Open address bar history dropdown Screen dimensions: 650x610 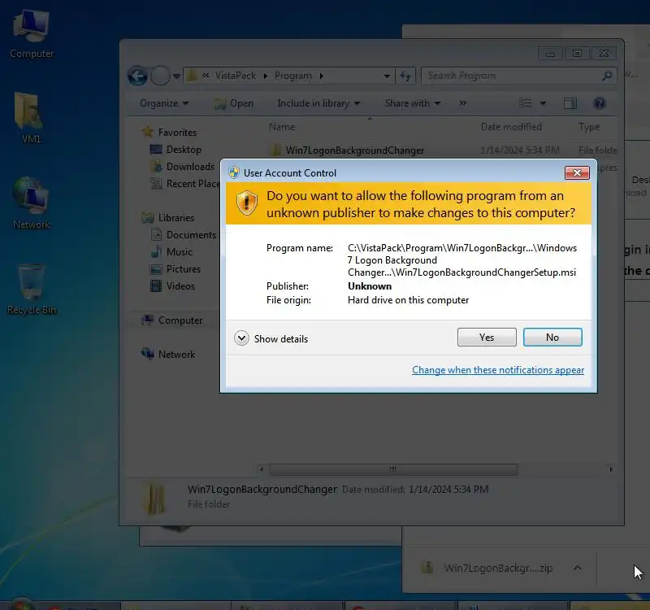(x=387, y=76)
